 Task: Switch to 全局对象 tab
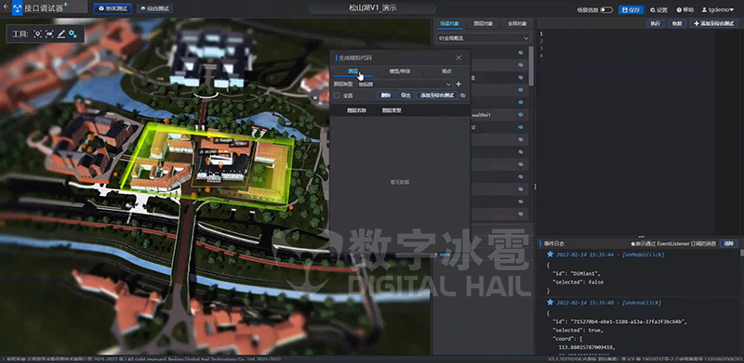click(x=517, y=23)
